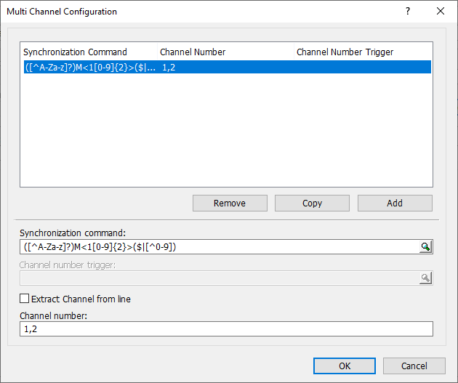Enable Extract Channel from line checkbox

click(24, 299)
